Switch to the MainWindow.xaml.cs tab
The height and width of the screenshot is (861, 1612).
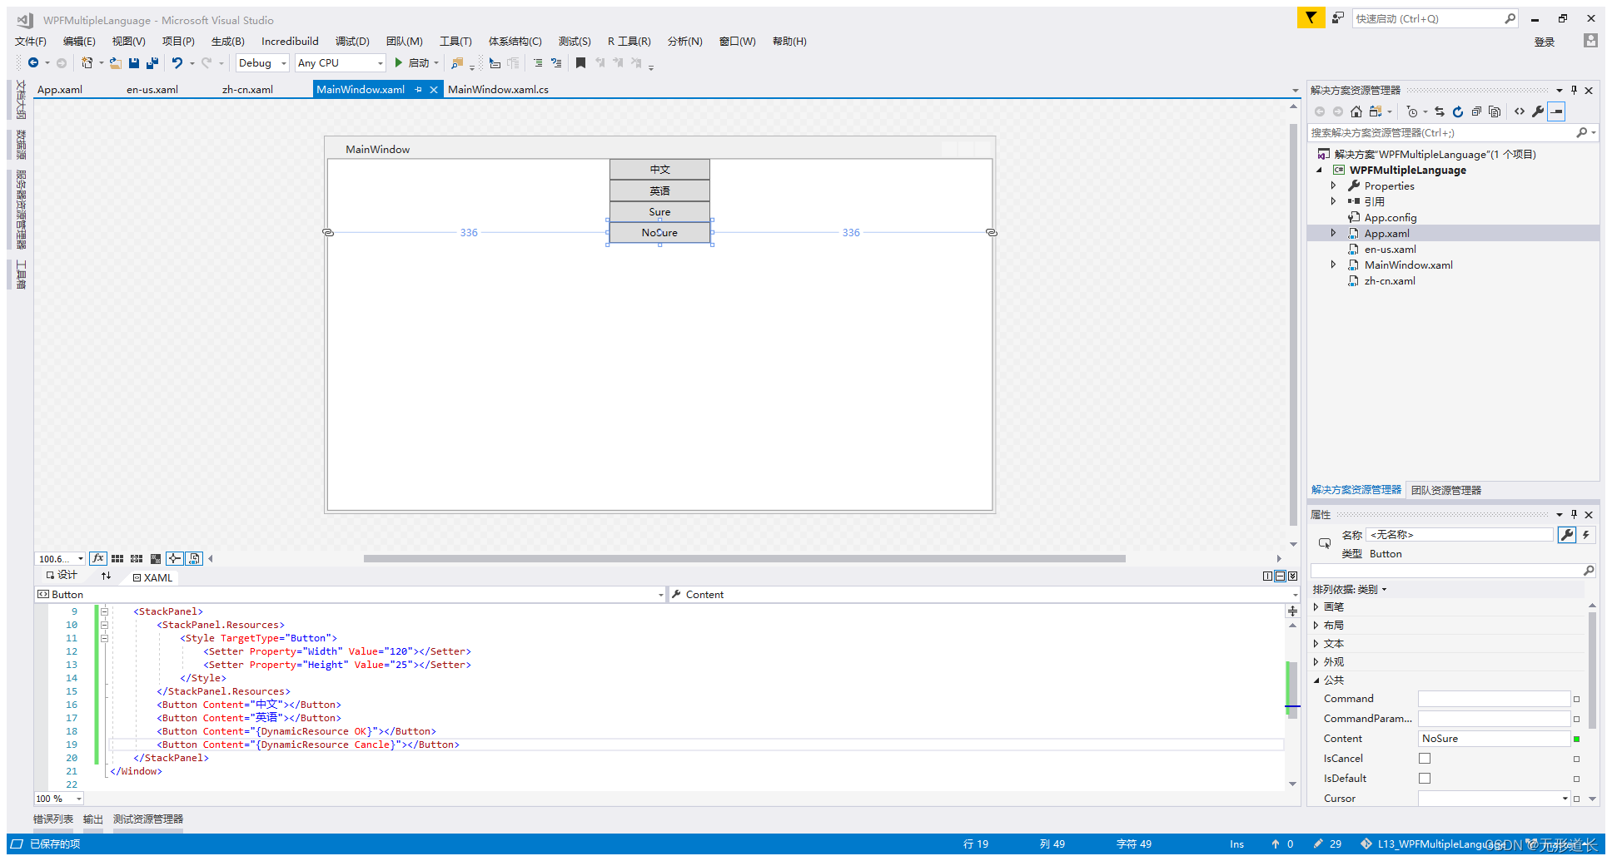498,89
